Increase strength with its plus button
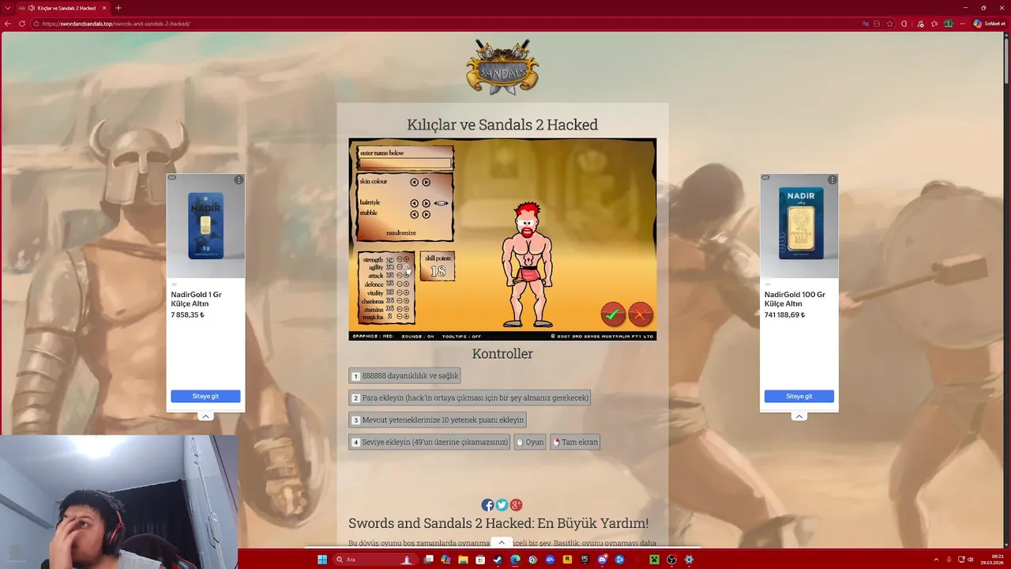Image resolution: width=1011 pixels, height=569 pixels. pos(406,259)
